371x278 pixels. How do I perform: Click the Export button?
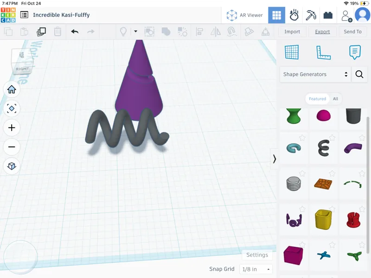[x=322, y=32]
